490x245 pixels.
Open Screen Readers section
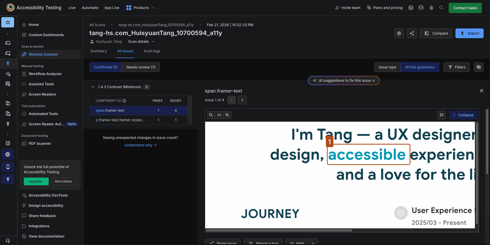click(50, 94)
